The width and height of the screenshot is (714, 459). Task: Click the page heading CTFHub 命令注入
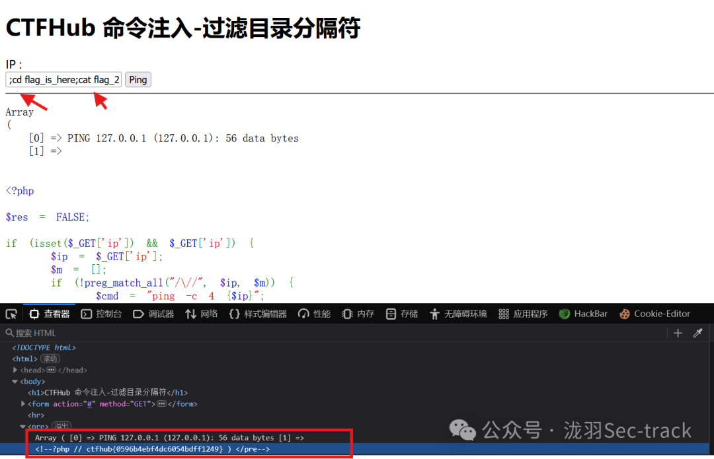183,28
